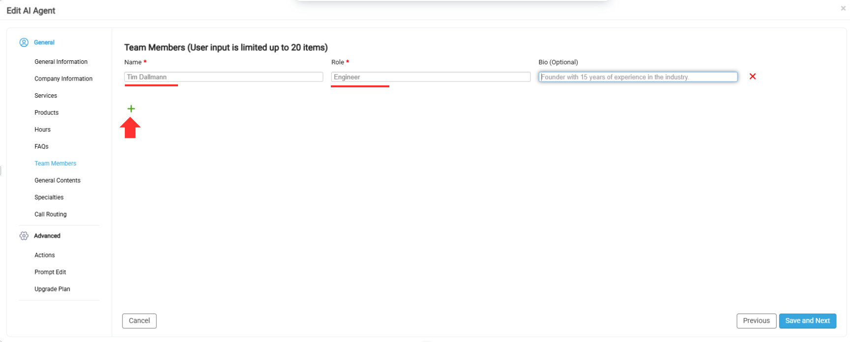Open the FAQs section
This screenshot has height=342, width=850.
tap(41, 146)
